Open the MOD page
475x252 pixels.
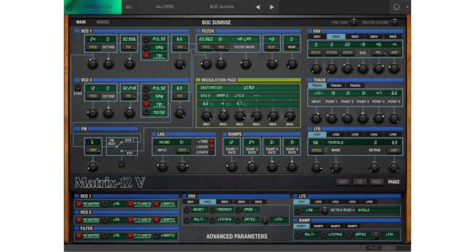coord(376,182)
